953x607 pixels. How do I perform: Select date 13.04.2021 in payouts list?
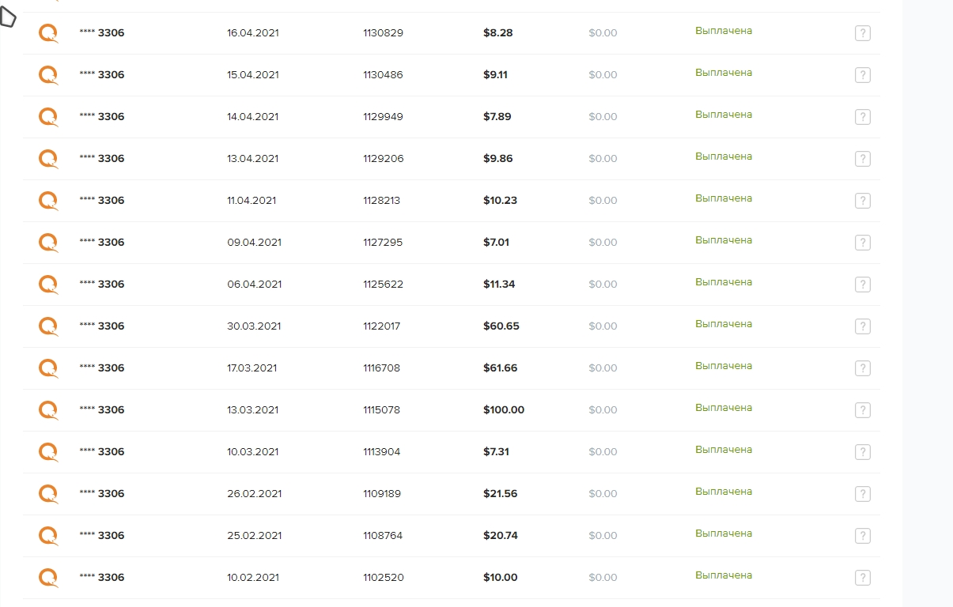[252, 159]
